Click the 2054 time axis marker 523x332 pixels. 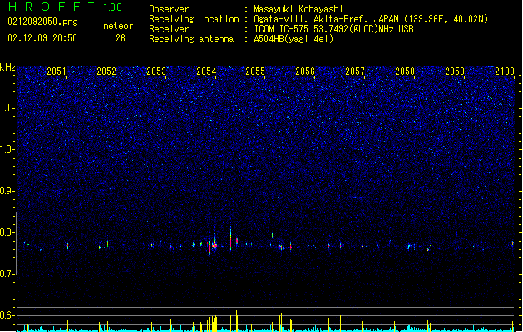(206, 71)
